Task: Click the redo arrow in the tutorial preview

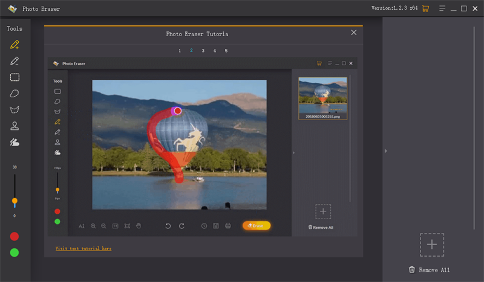Action: coord(182,226)
